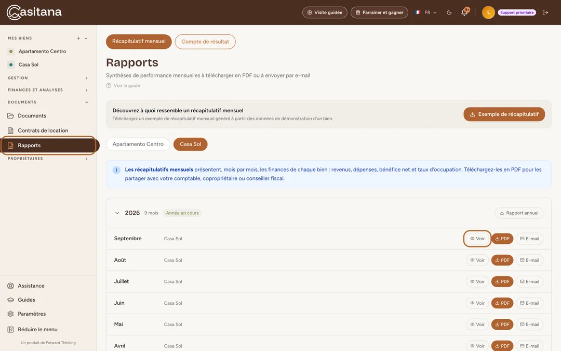Download Exemple de récapitulatif

click(504, 114)
